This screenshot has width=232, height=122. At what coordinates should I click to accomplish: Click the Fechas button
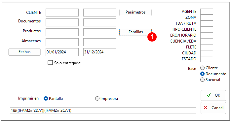click(24, 52)
